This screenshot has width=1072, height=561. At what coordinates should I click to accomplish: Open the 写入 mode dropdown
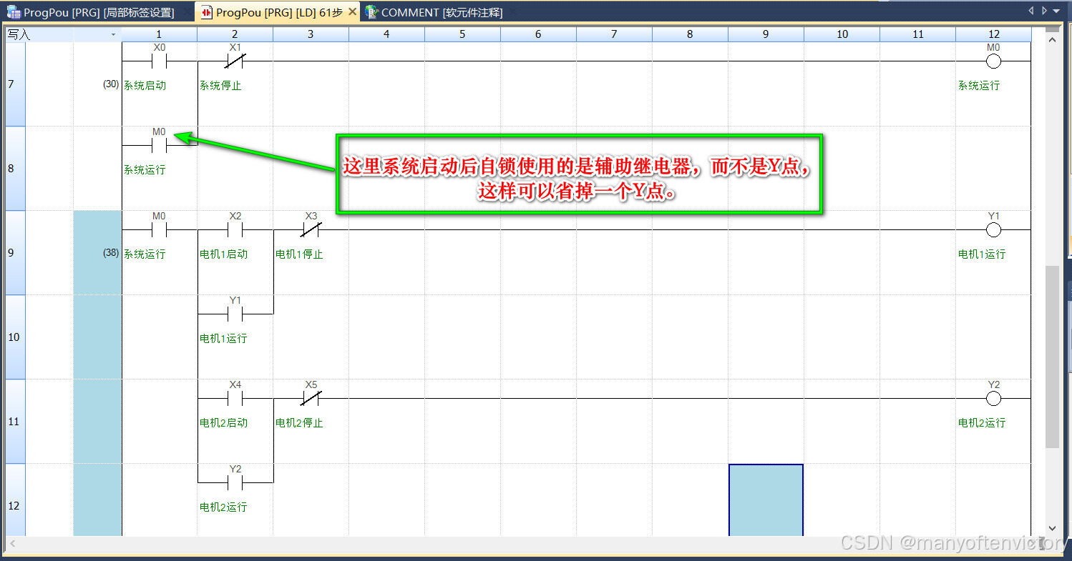(x=113, y=34)
